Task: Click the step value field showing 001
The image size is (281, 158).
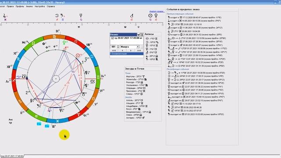Action: (113, 47)
